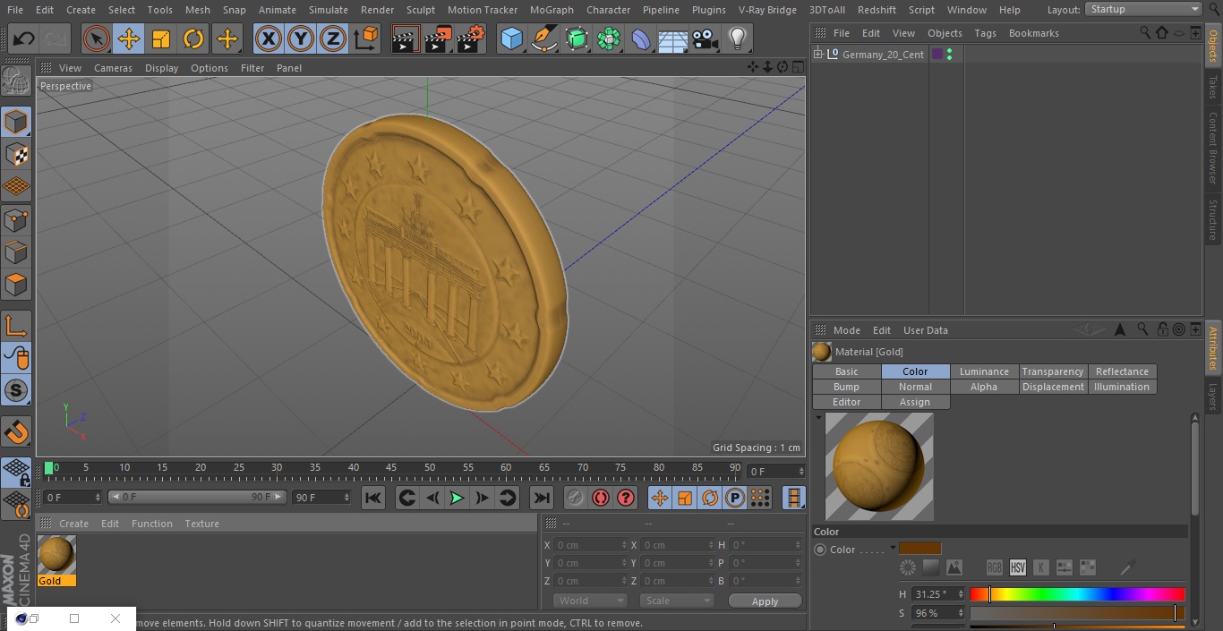Select RGB color mode button
1223x631 pixels.
tap(995, 567)
